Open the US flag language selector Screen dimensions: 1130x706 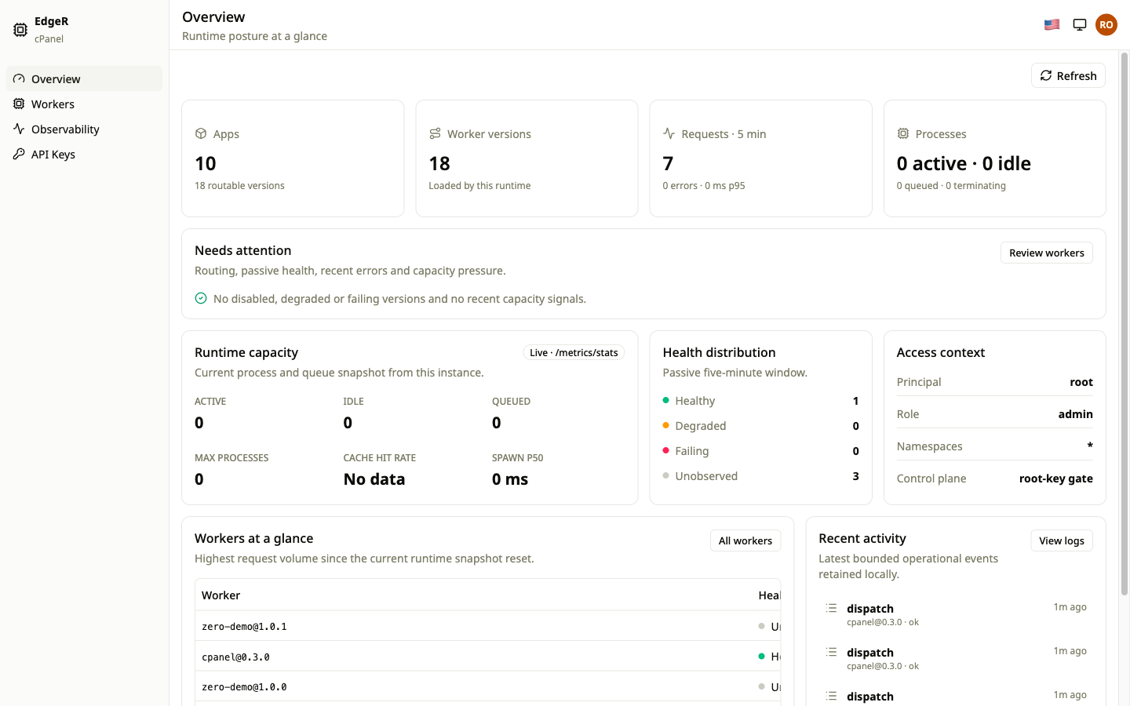[1052, 24]
